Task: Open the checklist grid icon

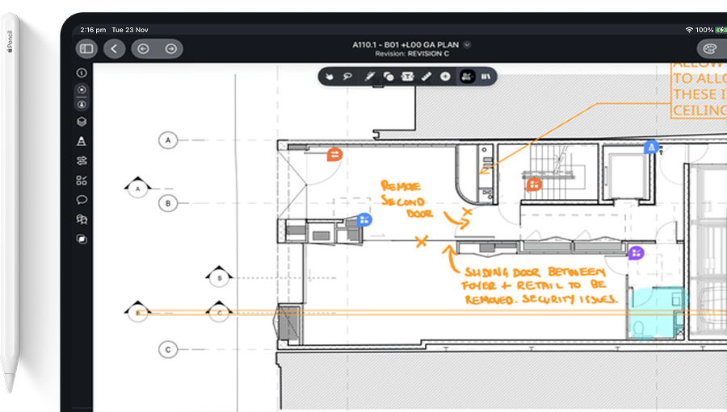Action: tap(82, 180)
